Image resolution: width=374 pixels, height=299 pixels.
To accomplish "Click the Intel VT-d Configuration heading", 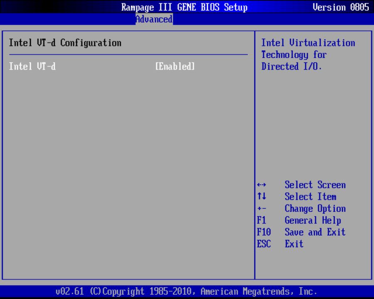I will click(x=65, y=43).
